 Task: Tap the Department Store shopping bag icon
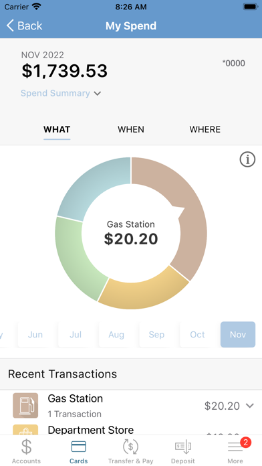click(x=25, y=430)
